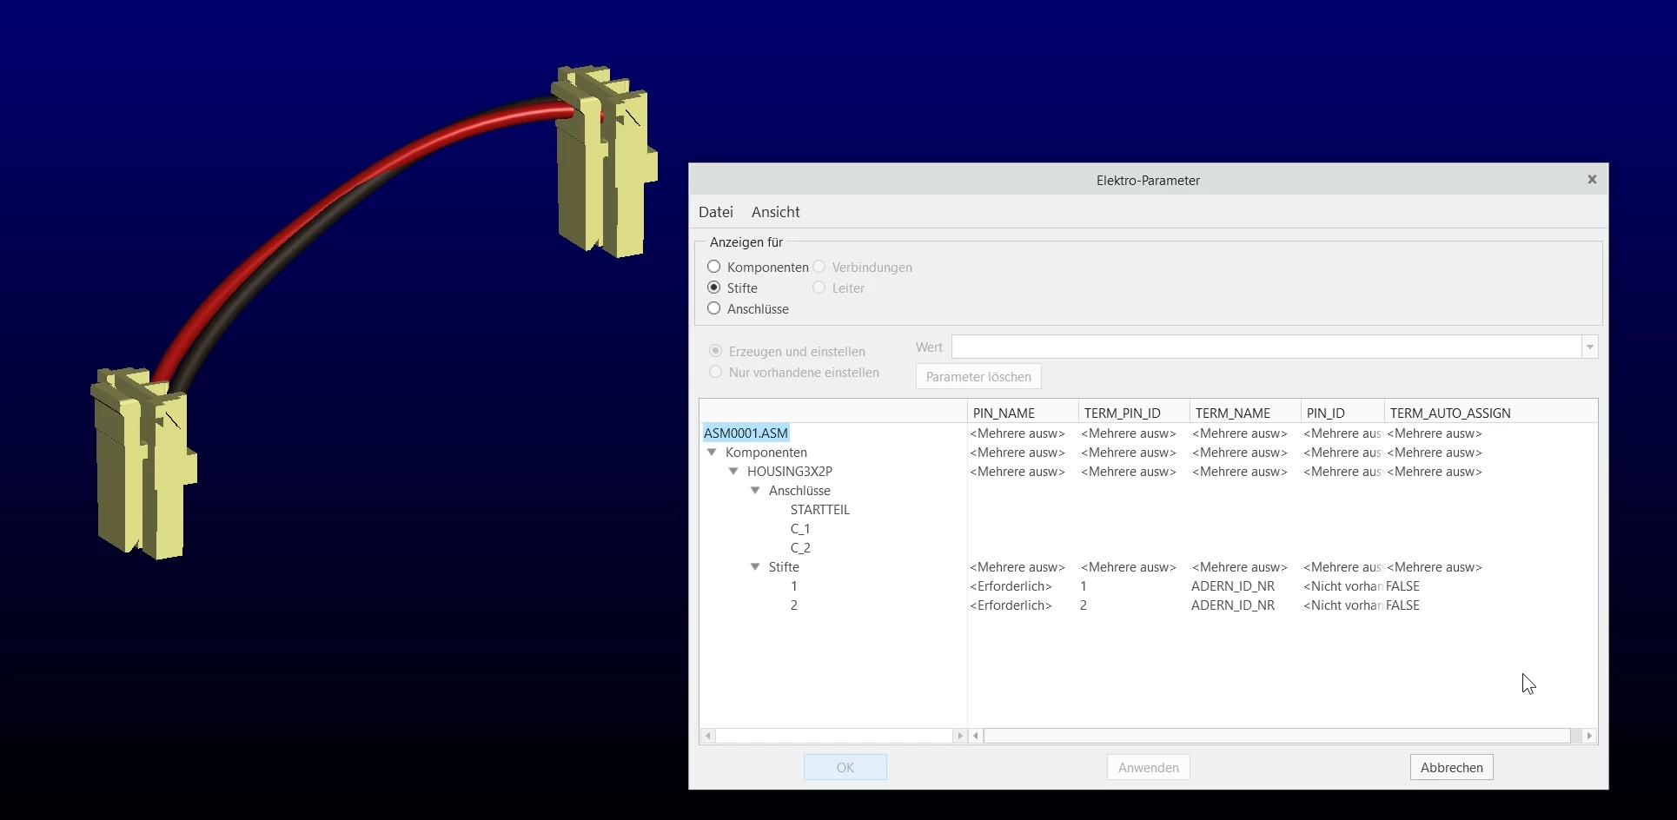Open the Datei menu
This screenshot has width=1677, height=820.
tap(716, 212)
